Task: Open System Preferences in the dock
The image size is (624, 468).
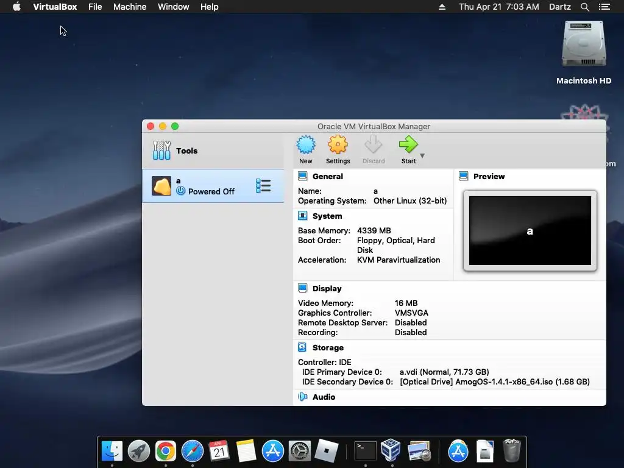Action: (x=299, y=451)
